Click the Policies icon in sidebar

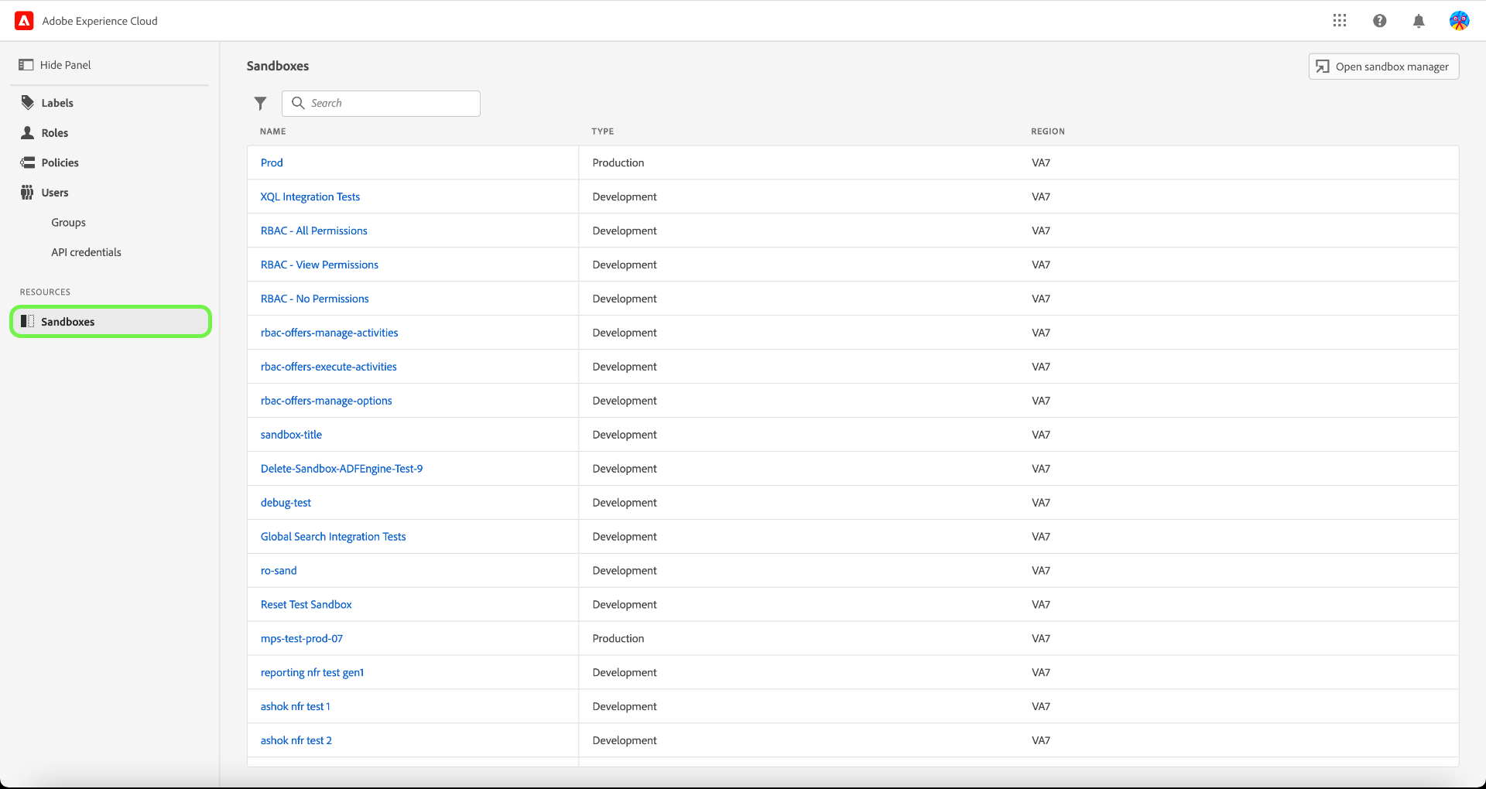27,162
